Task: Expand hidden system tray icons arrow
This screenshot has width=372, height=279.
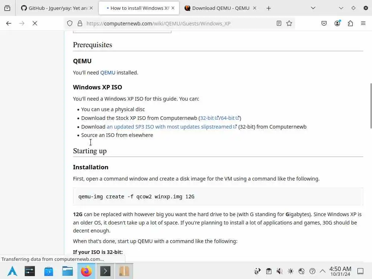Action: [323, 271]
